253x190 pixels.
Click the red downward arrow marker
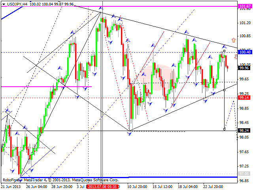236,57
